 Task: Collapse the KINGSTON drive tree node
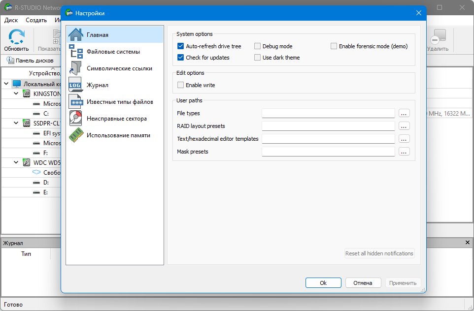[16, 93]
